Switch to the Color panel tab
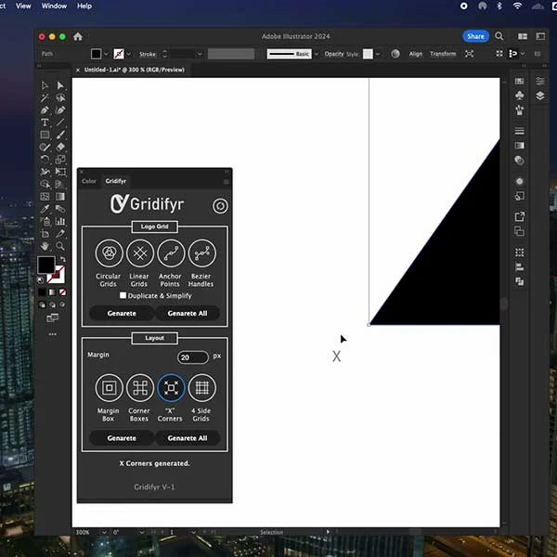Screen dimensions: 557x557 tap(89, 181)
